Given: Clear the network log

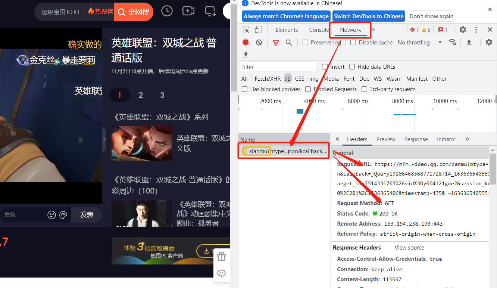Looking at the screenshot, I should tap(259, 43).
